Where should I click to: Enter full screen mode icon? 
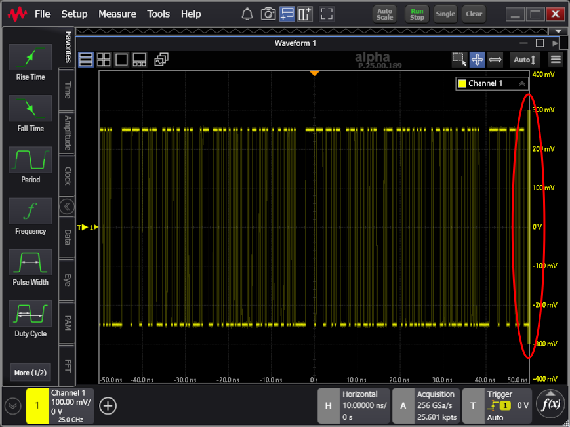point(327,14)
